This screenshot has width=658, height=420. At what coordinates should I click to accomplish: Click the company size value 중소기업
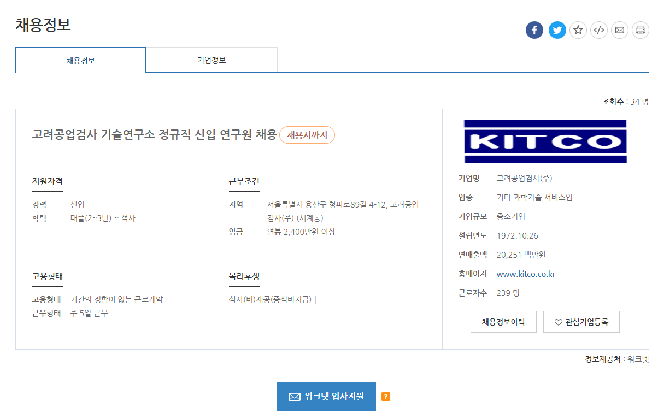510,216
